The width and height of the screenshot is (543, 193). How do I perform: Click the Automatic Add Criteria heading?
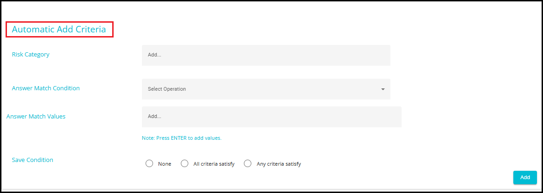[59, 30]
